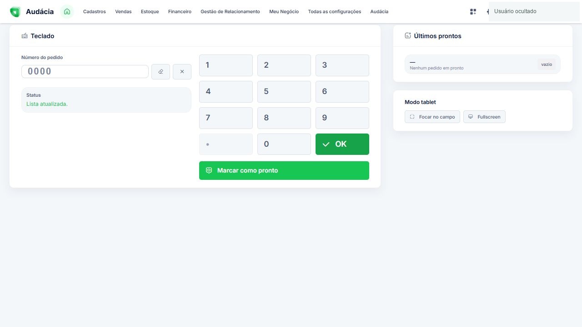This screenshot has height=327, width=582.
Task: Clear the order number with the X button
Action: pos(182,72)
